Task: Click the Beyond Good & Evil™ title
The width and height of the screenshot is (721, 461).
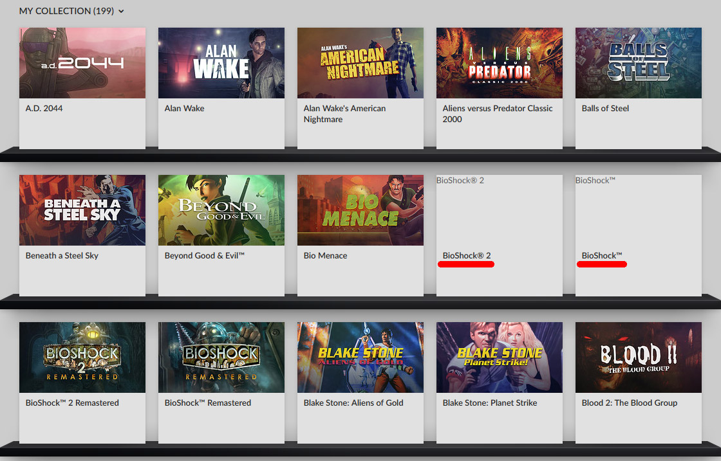Action: [205, 256]
